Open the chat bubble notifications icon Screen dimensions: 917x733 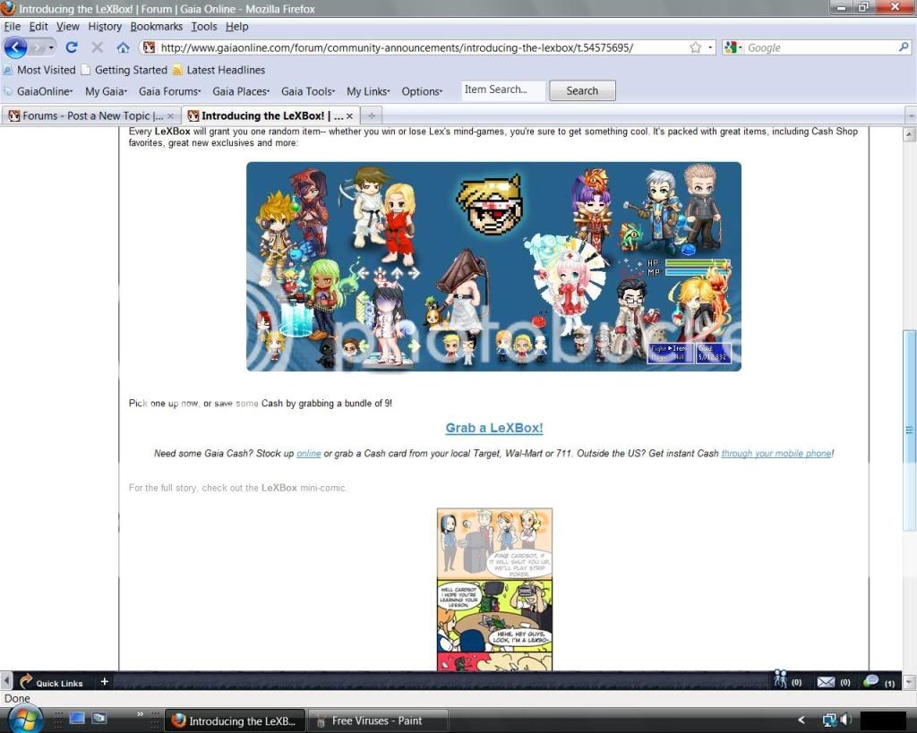pyautogui.click(x=871, y=681)
